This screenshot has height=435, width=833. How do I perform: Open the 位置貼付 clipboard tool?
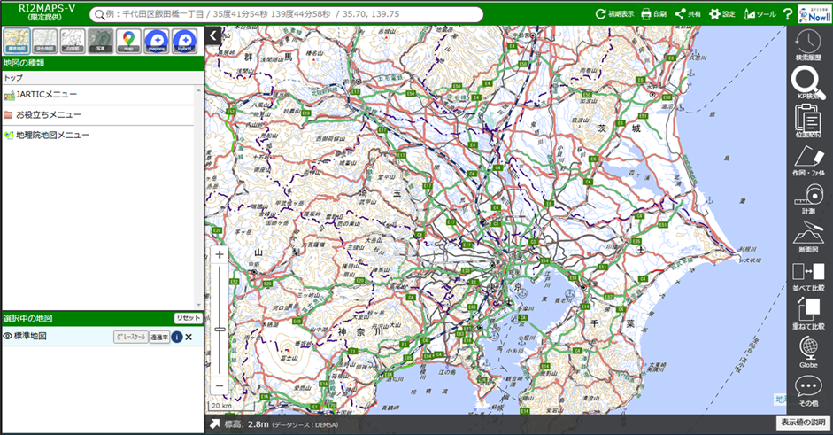(807, 121)
